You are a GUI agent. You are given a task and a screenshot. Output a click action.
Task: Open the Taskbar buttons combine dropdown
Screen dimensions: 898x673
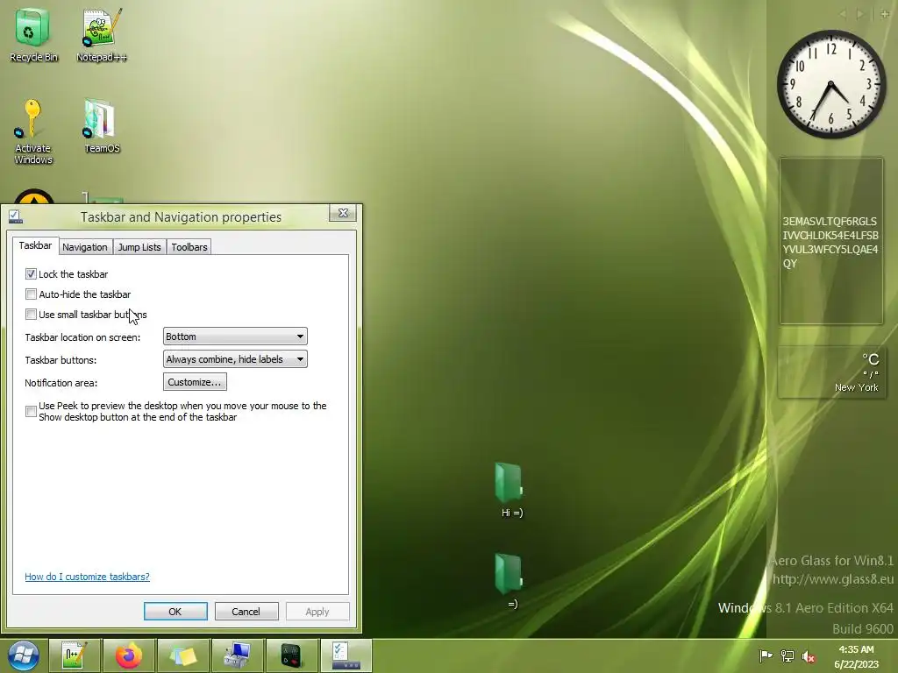point(235,359)
